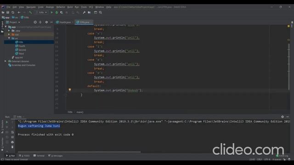Click the Search Everywhere magnifier icon
This screenshot has width=294, height=165.
tap(101, 12)
